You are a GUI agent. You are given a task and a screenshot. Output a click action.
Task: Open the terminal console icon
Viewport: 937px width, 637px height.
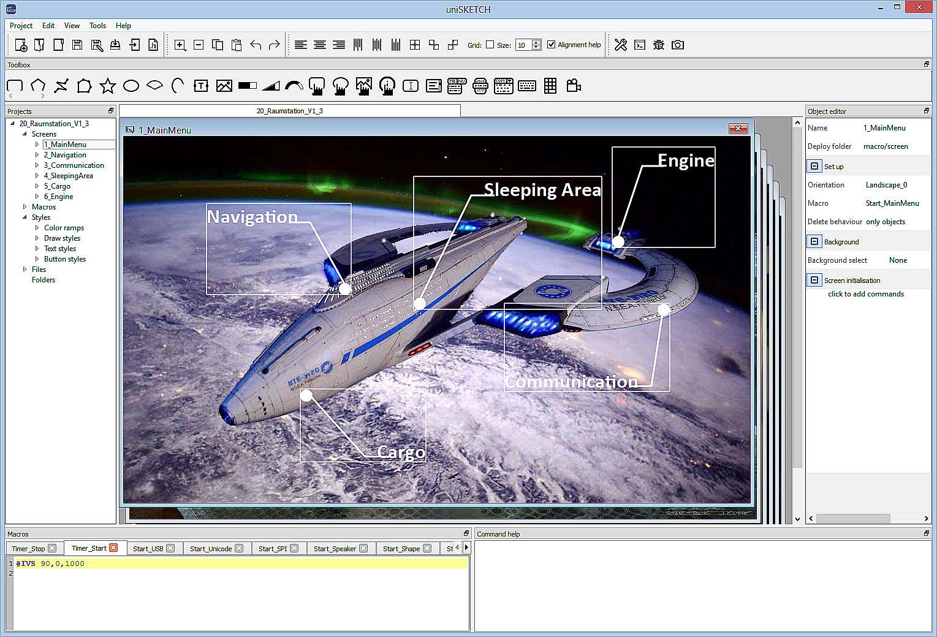pos(640,45)
